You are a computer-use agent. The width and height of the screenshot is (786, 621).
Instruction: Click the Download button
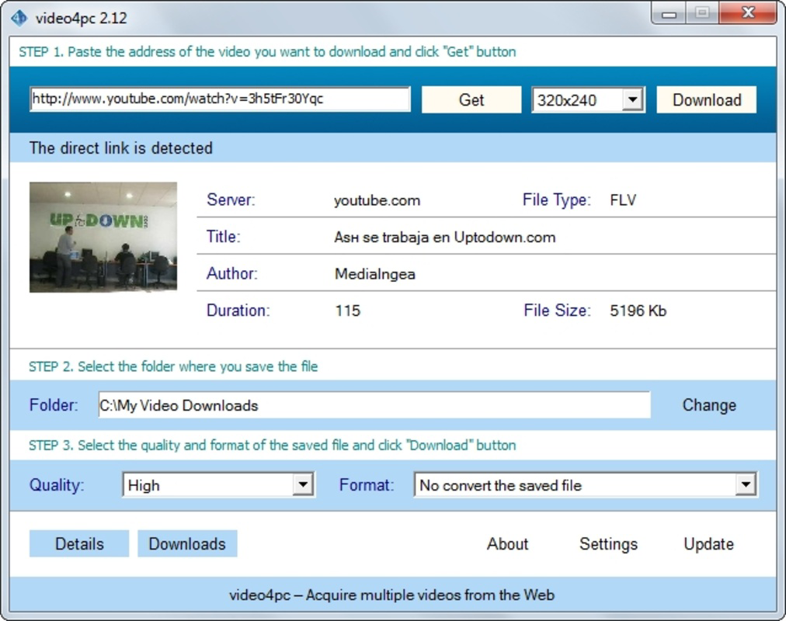tap(706, 99)
